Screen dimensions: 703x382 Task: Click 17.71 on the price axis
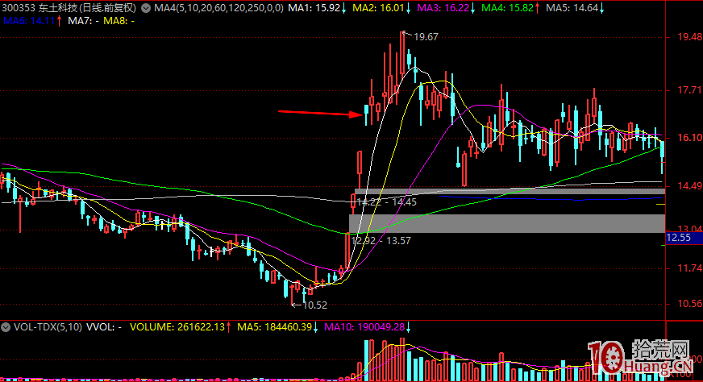coord(689,90)
